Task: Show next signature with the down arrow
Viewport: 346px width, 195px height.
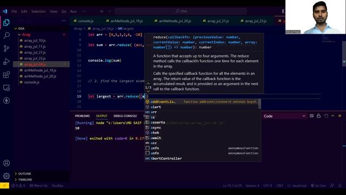Action: tap(148, 92)
